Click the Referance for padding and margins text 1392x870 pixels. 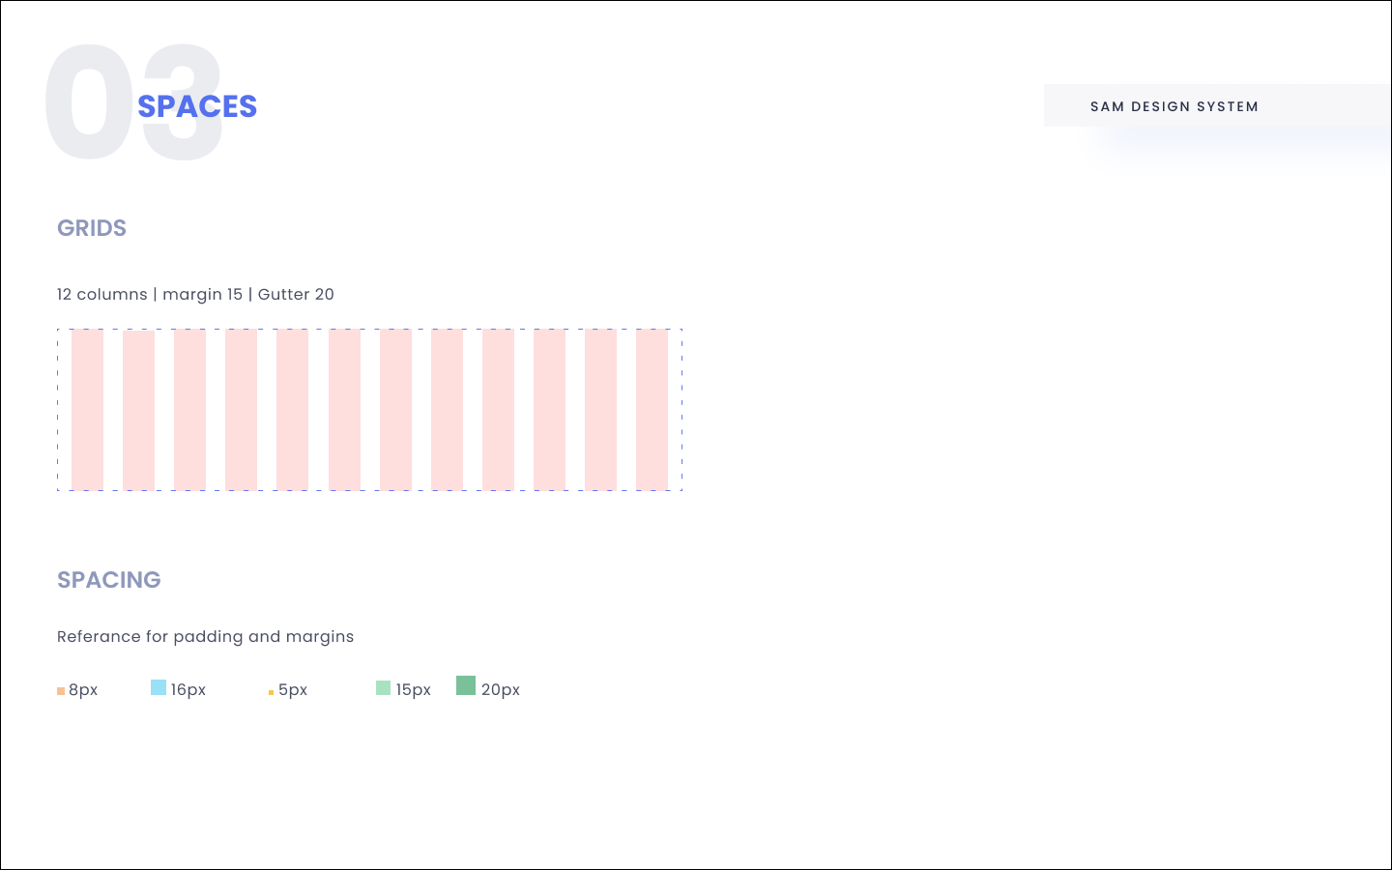click(205, 636)
